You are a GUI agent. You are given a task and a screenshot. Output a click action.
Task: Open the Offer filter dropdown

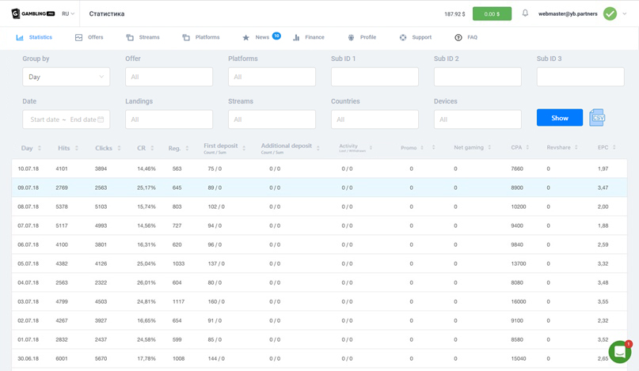click(169, 77)
